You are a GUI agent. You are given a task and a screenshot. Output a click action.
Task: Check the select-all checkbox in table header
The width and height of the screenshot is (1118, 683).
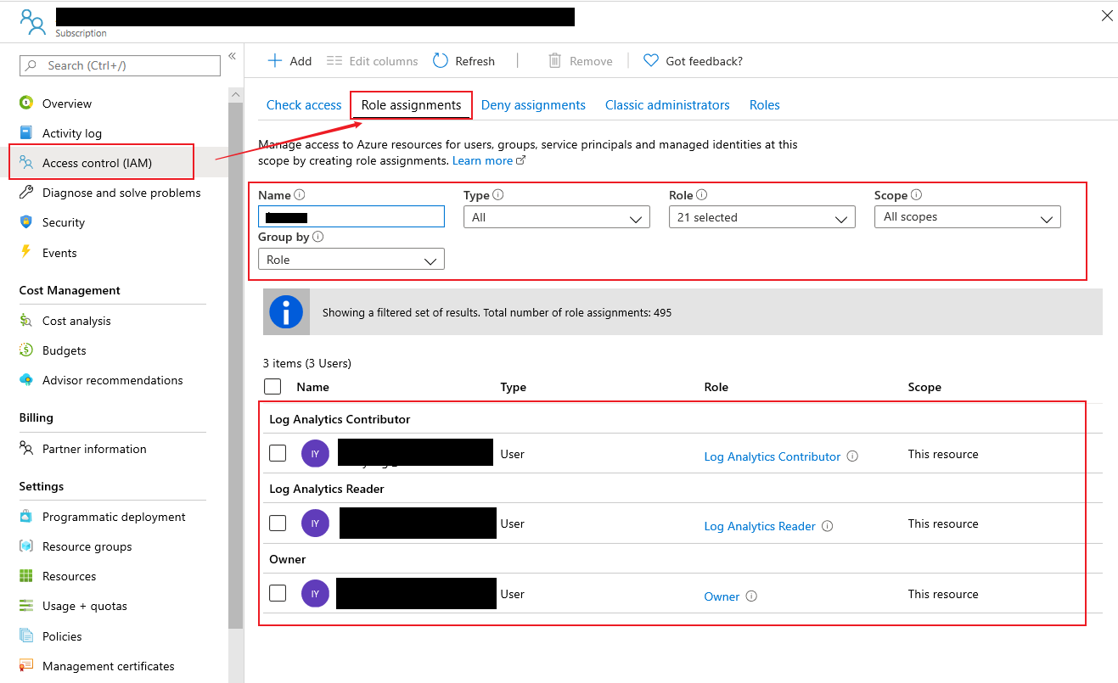pyautogui.click(x=272, y=387)
